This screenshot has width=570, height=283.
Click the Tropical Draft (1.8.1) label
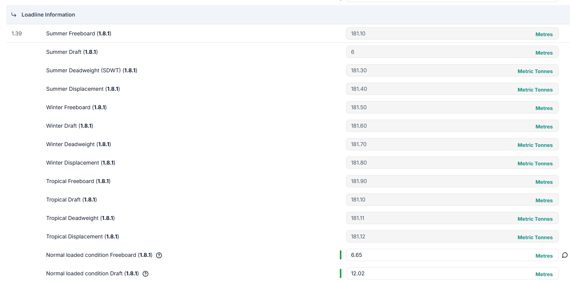(72, 200)
